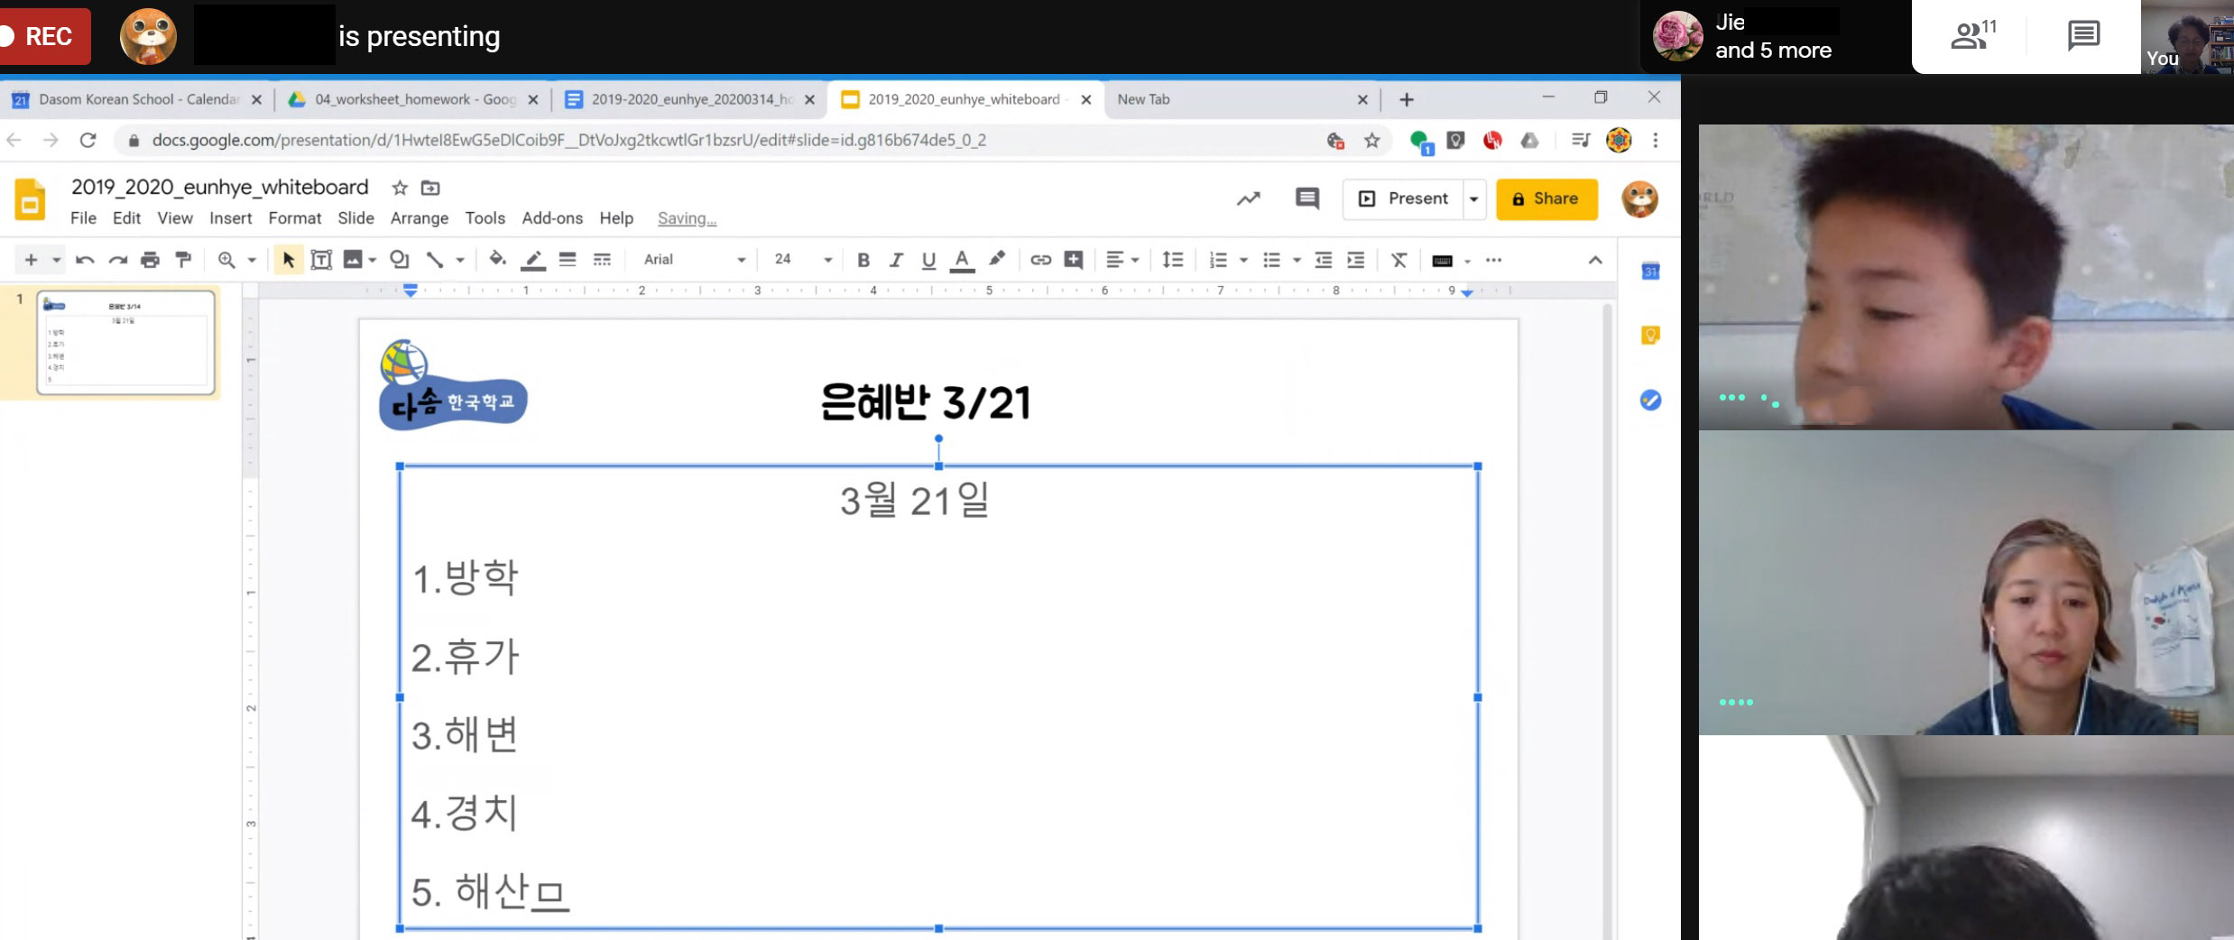Image resolution: width=2234 pixels, height=940 pixels.
Task: Click the Present button
Action: coord(1403,198)
